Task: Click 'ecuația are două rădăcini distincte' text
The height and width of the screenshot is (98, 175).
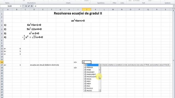Action: 44,65
